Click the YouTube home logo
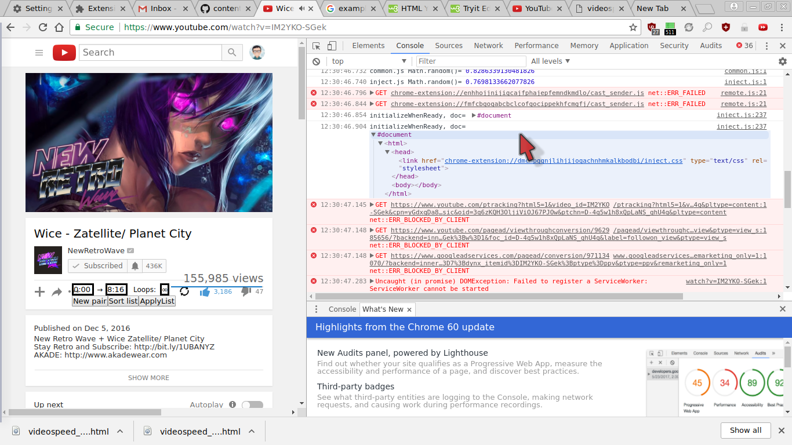The image size is (792, 445). pos(64,52)
